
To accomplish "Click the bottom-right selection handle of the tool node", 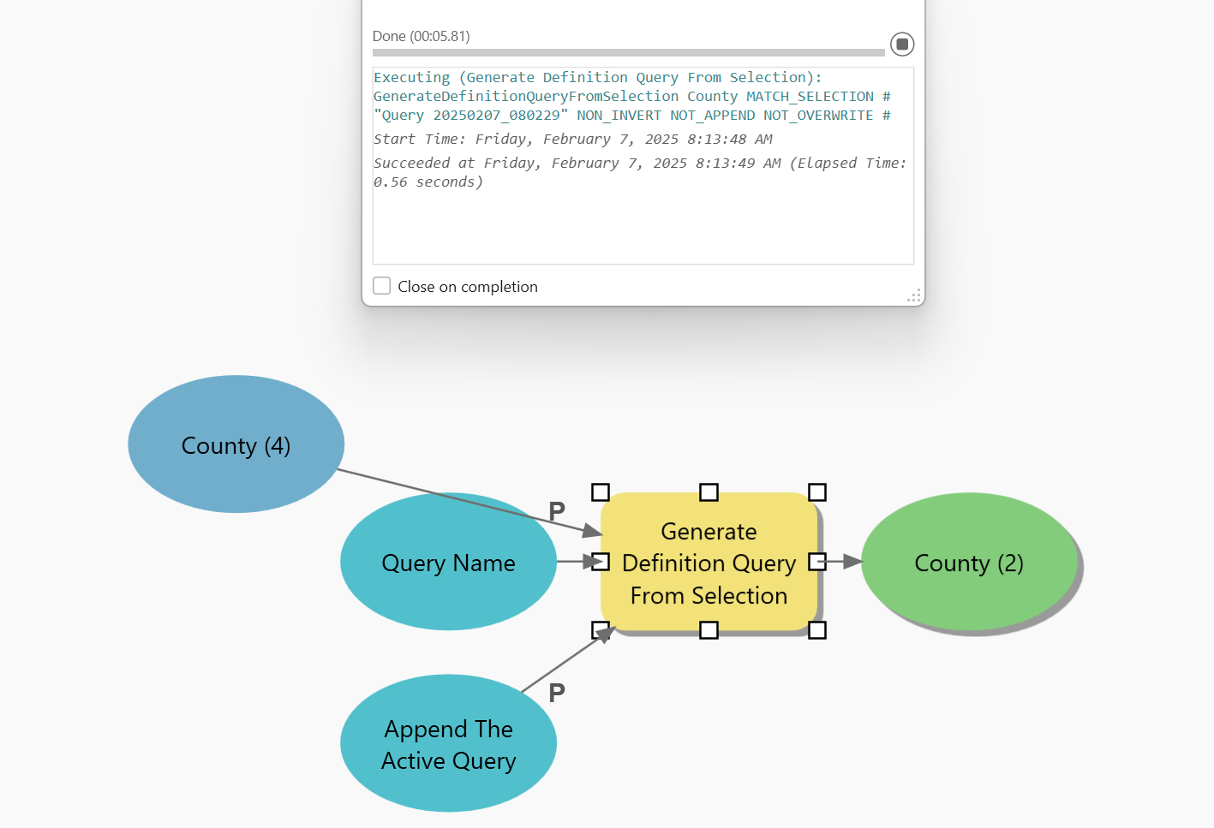I will click(817, 629).
